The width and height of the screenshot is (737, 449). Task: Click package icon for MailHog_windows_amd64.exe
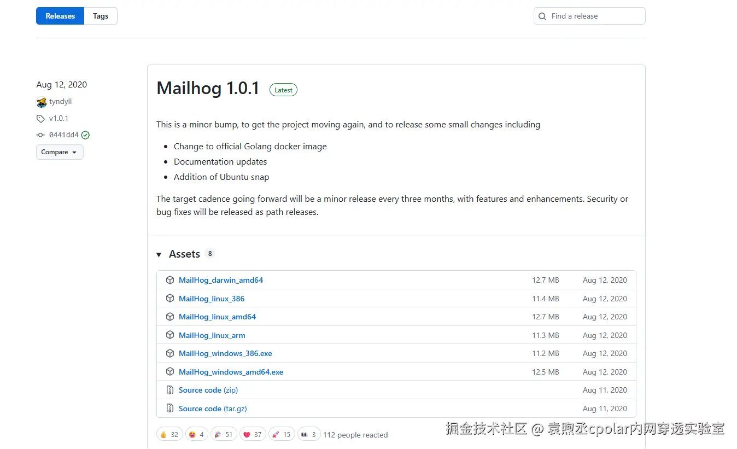click(170, 372)
